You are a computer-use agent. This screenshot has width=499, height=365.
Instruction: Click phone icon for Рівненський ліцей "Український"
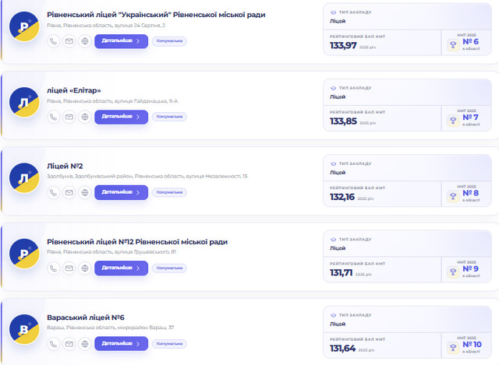[54, 41]
